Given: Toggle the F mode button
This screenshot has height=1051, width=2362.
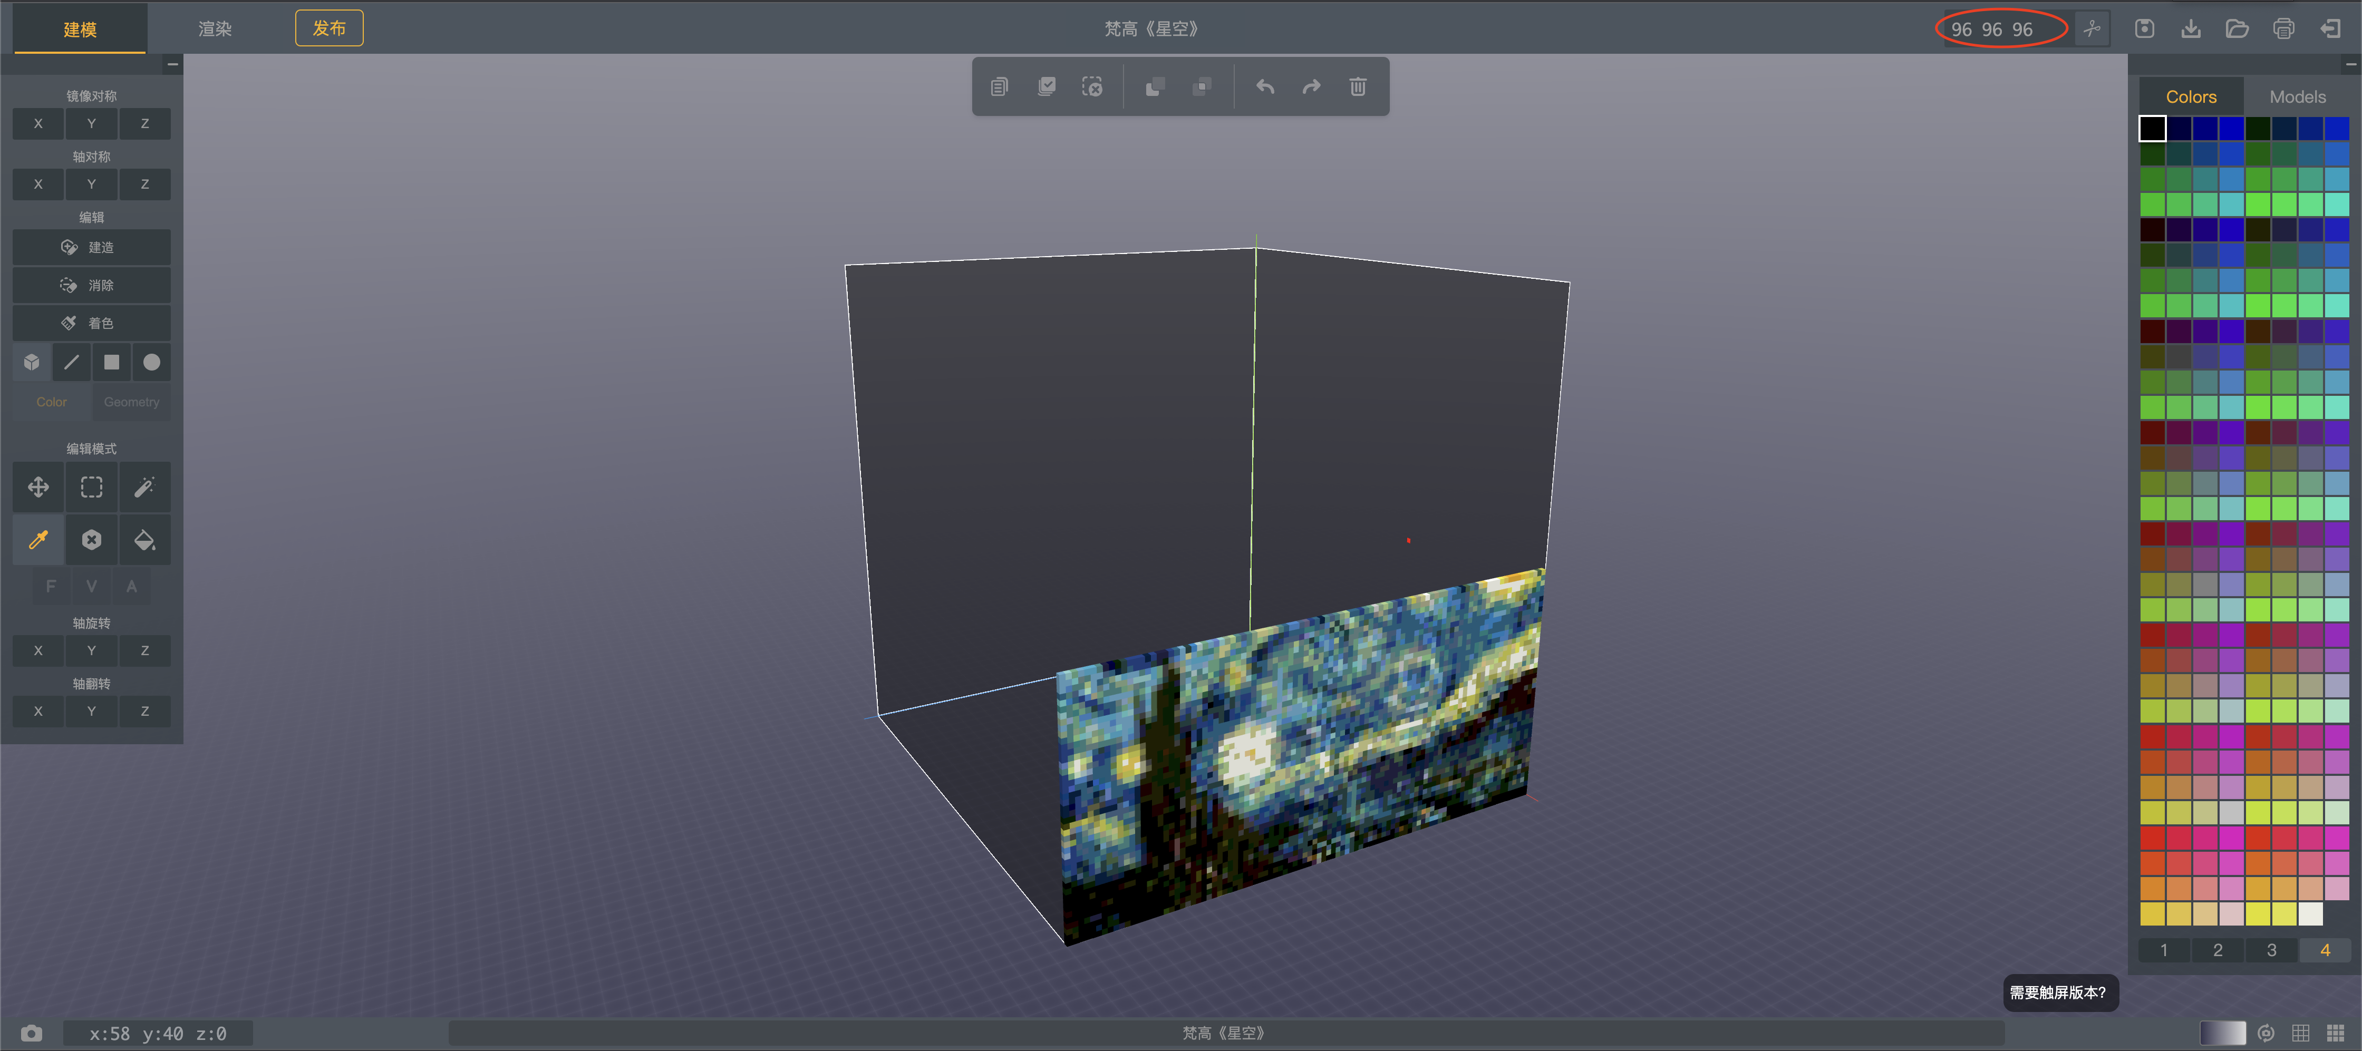Looking at the screenshot, I should [51, 587].
